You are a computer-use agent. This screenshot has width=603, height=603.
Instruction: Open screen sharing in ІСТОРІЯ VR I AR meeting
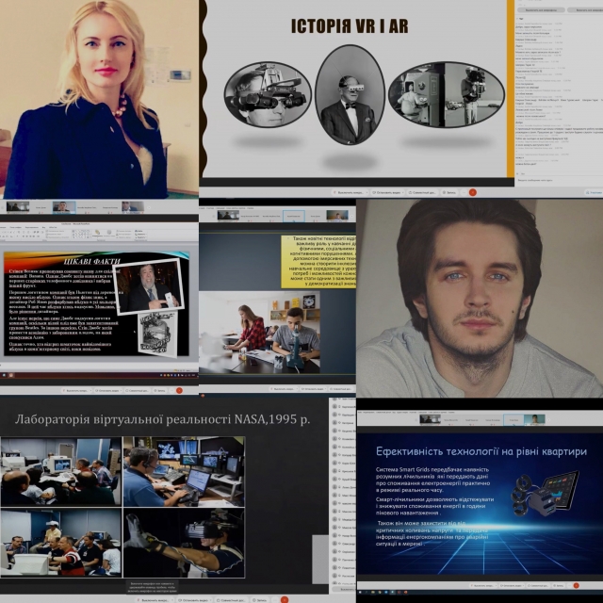423,192
